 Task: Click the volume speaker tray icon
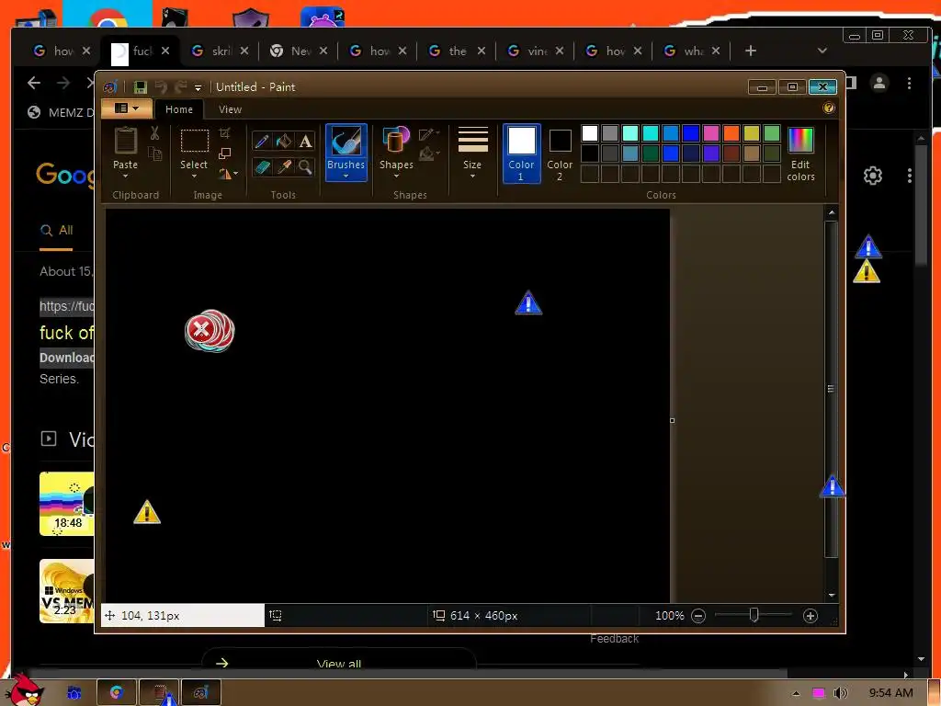[840, 693]
